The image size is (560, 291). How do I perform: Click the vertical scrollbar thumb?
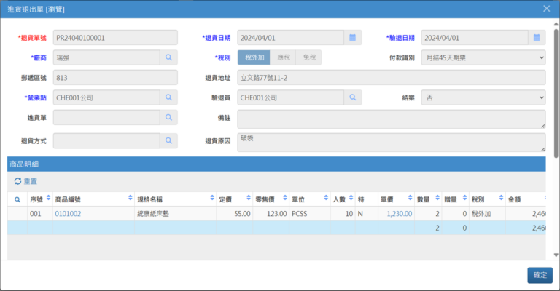[556, 93]
